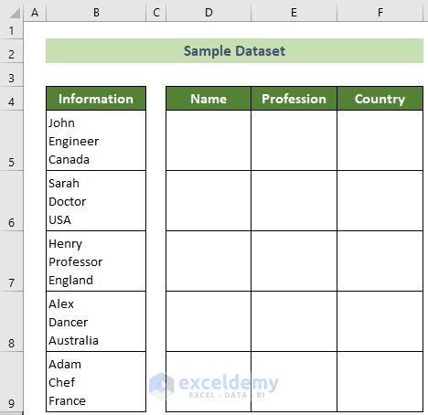The image size is (428, 415).
Task: Select row 4 header
Action: point(11,99)
